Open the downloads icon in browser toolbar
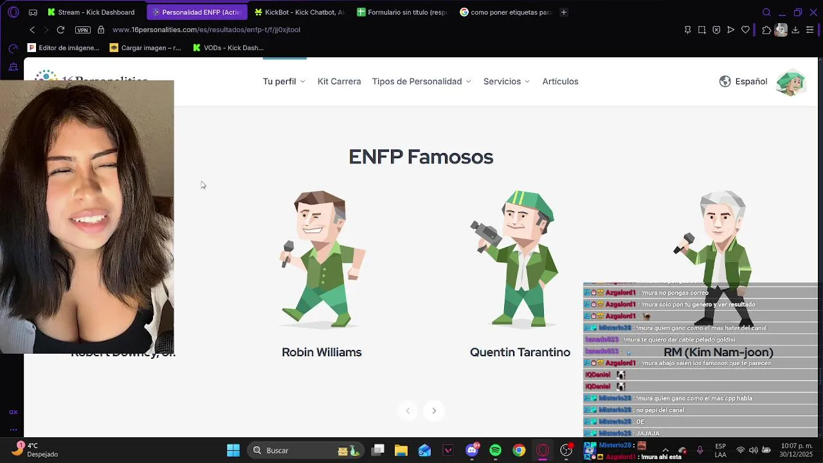This screenshot has width=823, height=463. (x=795, y=30)
